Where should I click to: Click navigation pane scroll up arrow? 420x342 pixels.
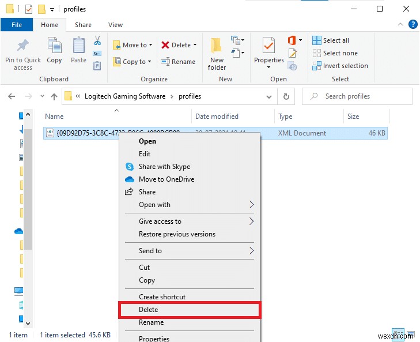coord(28,115)
